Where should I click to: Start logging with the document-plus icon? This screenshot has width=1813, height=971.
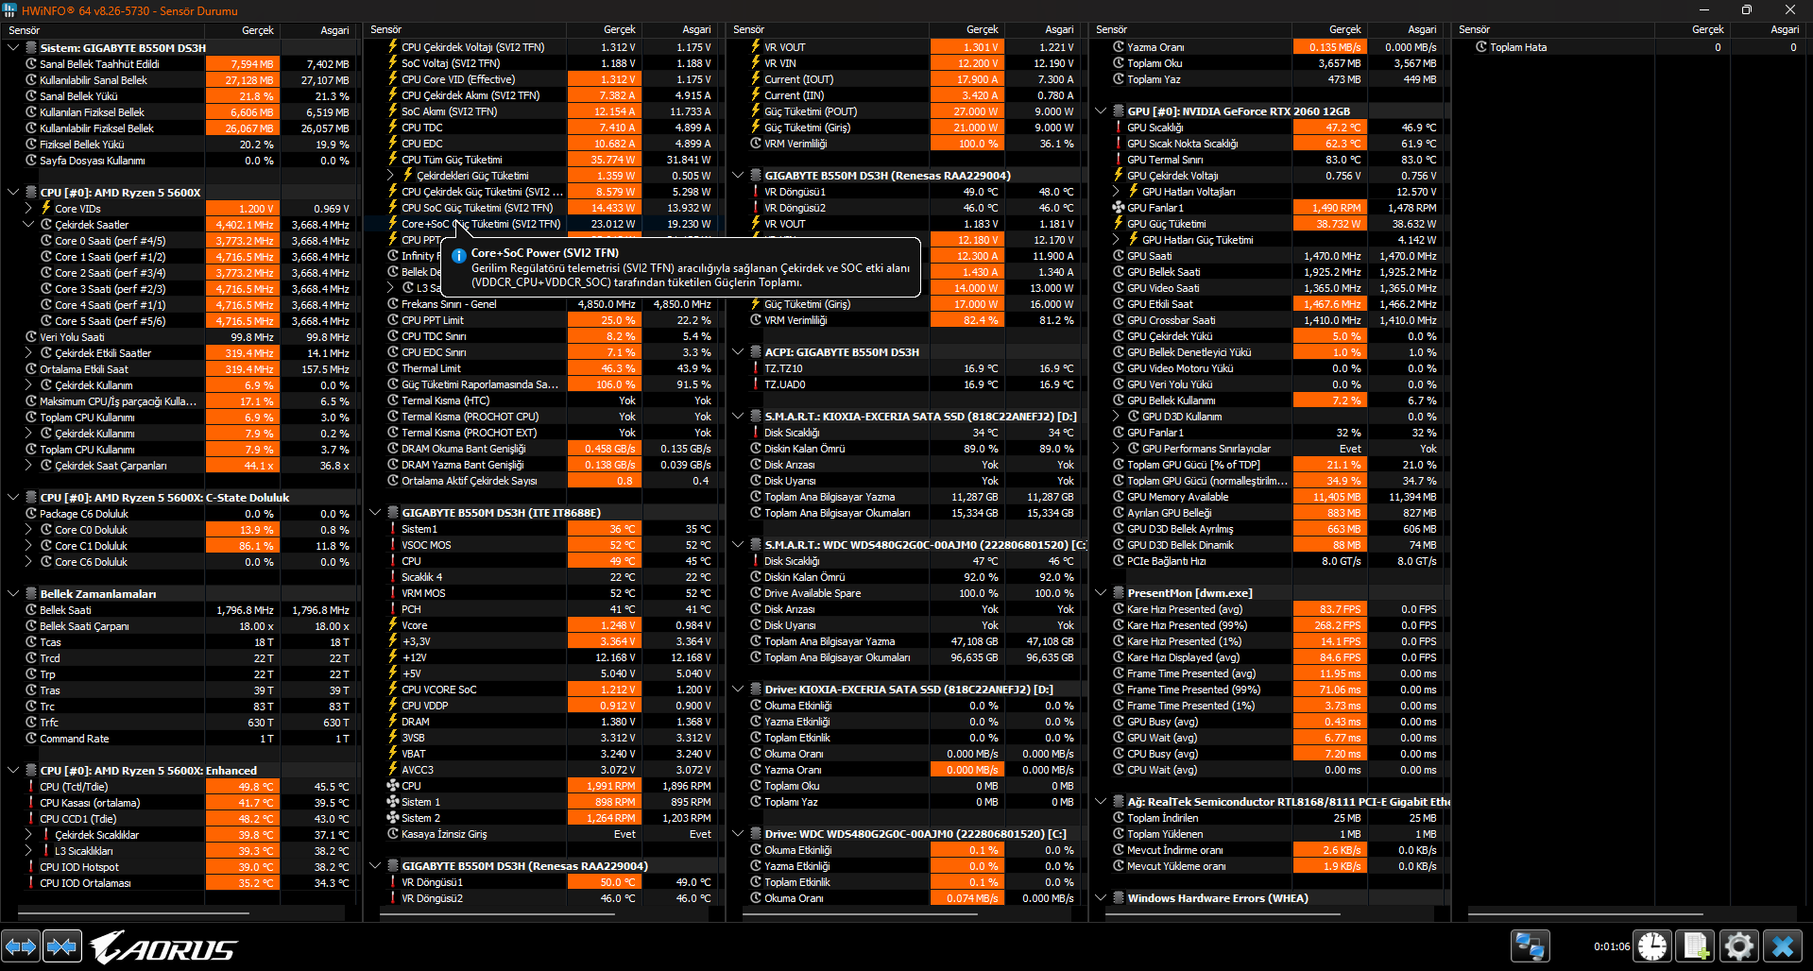pos(1696,945)
